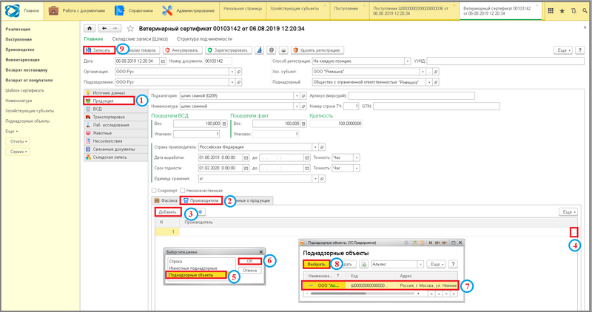592x312 pixels.
Task: Click the Аннулировать button
Action: point(181,50)
